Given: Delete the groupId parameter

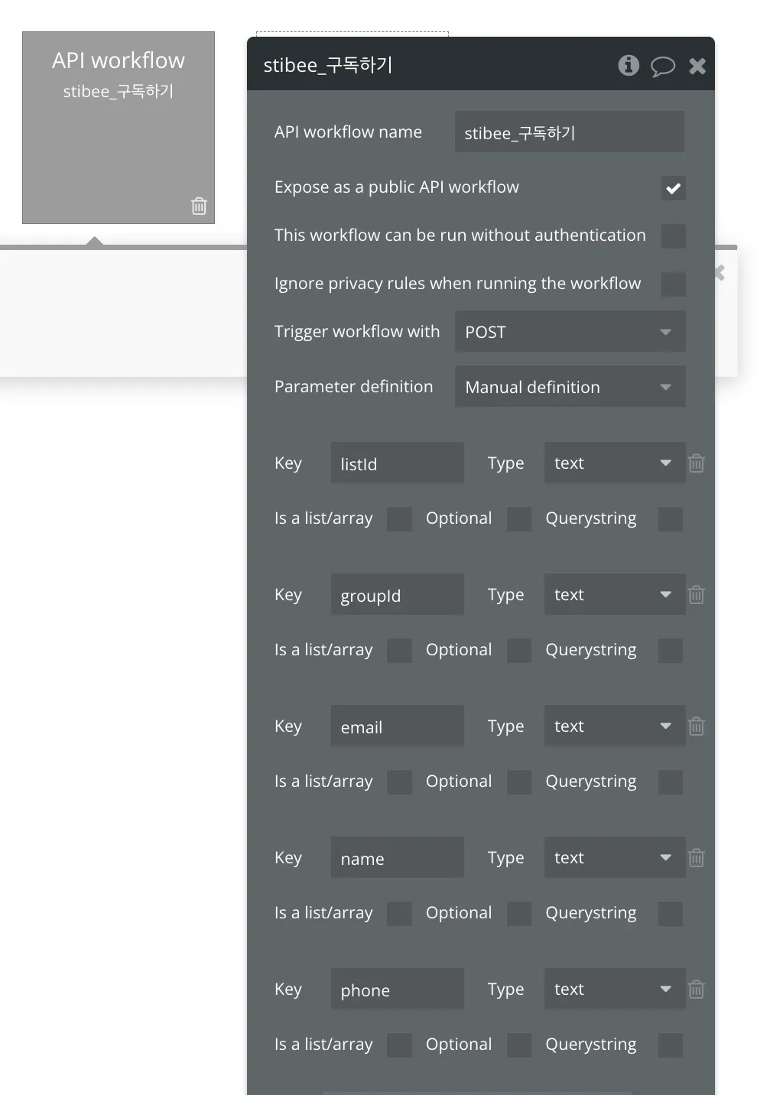Looking at the screenshot, I should pos(697,595).
